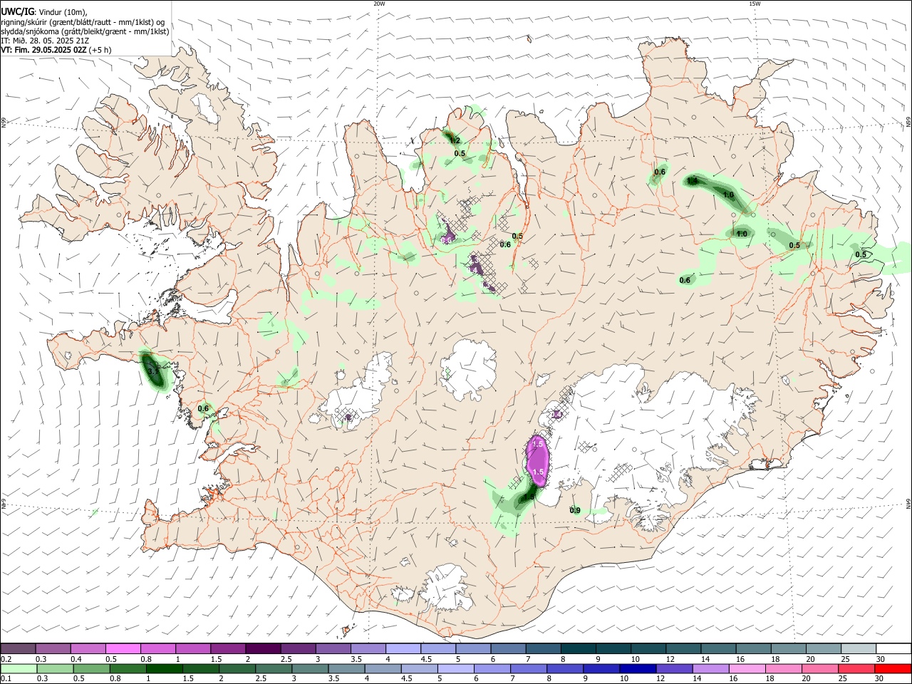Select the bright red swatch after 30, lower row
This screenshot has height=684, width=912.
click(x=891, y=668)
